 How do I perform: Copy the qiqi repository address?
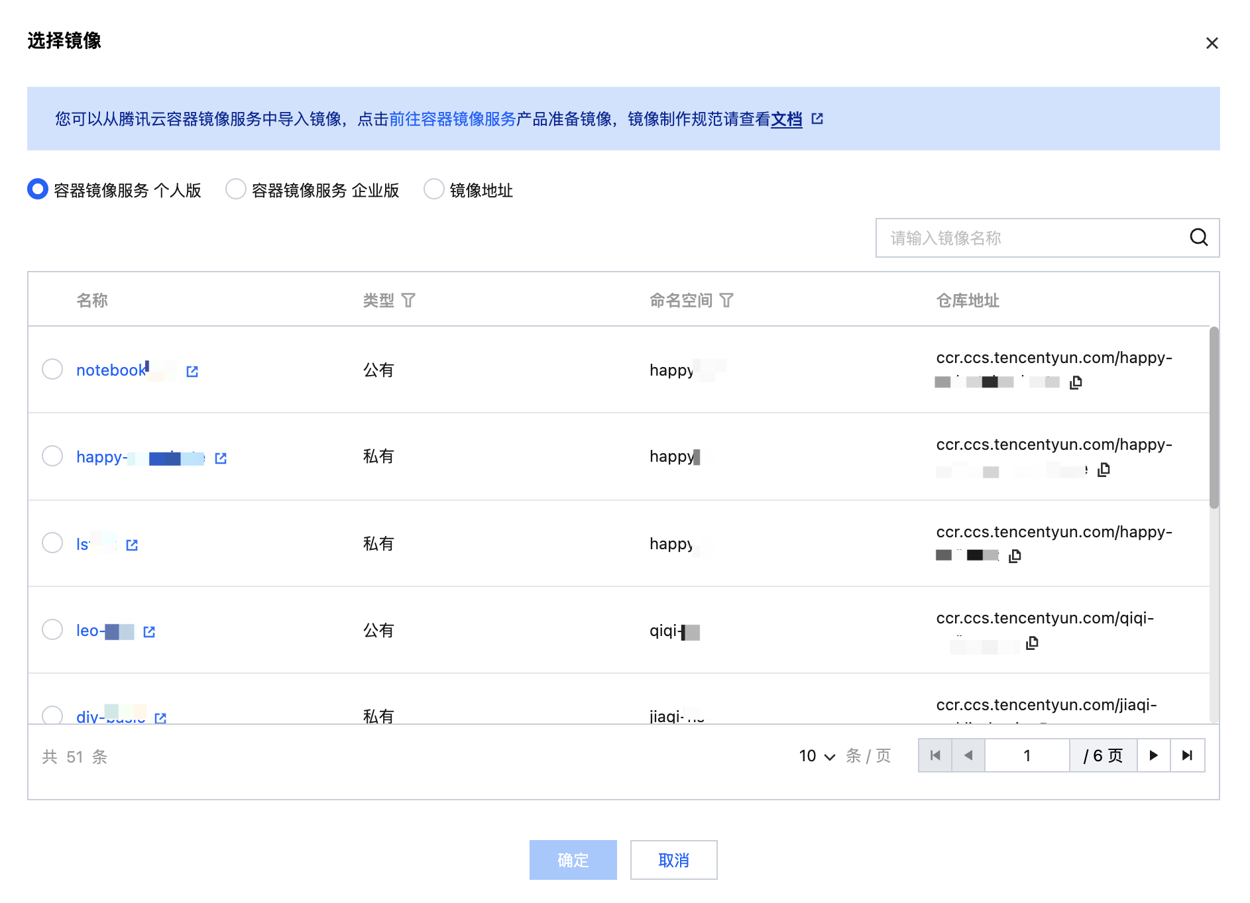[1032, 643]
